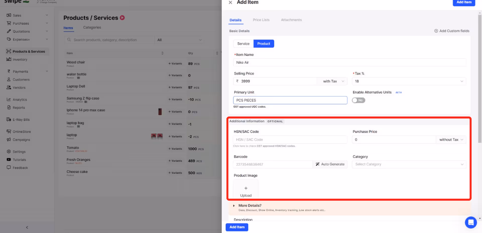Click the Reports document icon
482x233 pixels.
9,107
